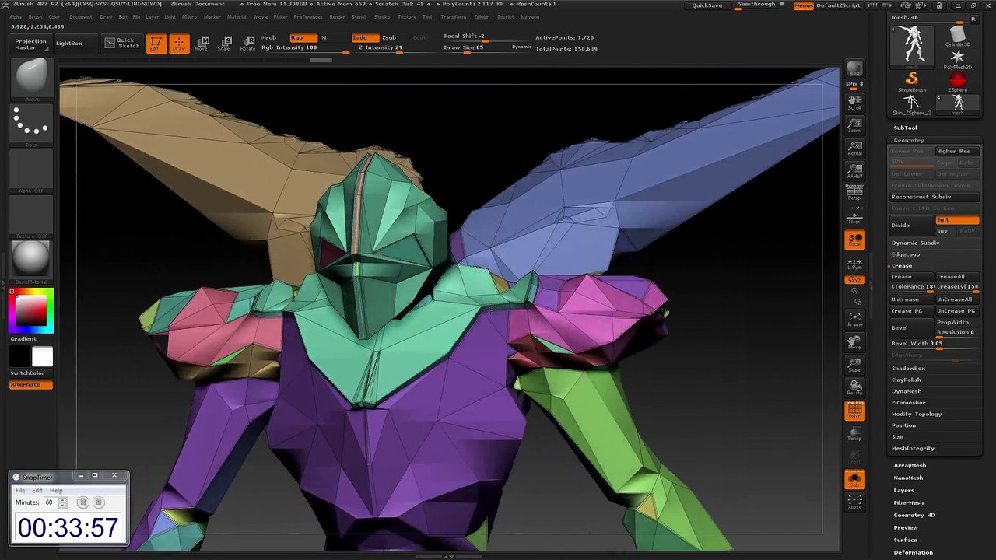Open the Quick Sketch tool

pos(122,44)
